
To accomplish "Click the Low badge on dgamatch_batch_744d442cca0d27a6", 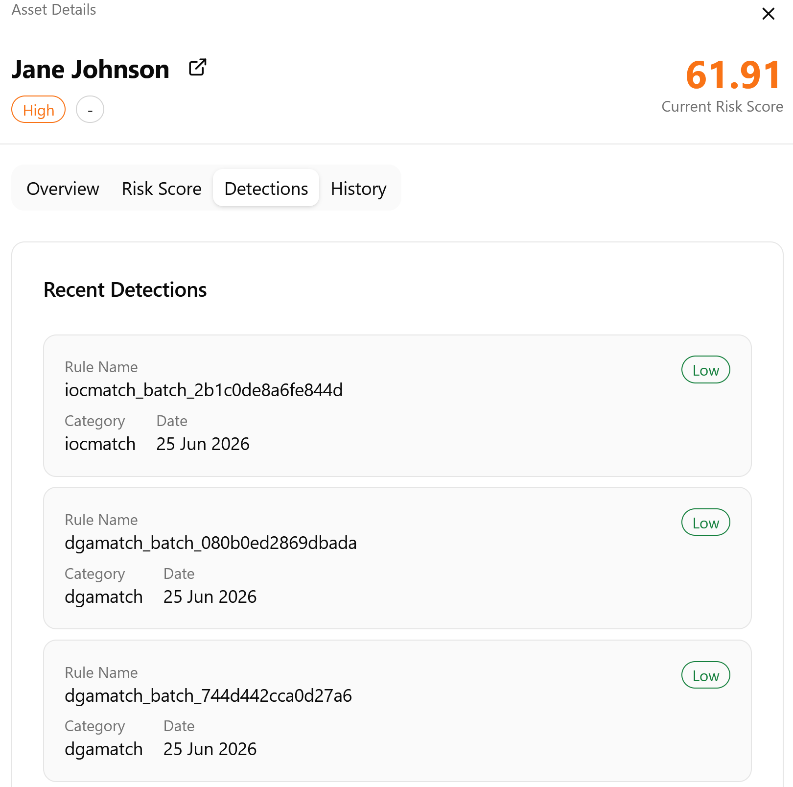I will coord(706,675).
